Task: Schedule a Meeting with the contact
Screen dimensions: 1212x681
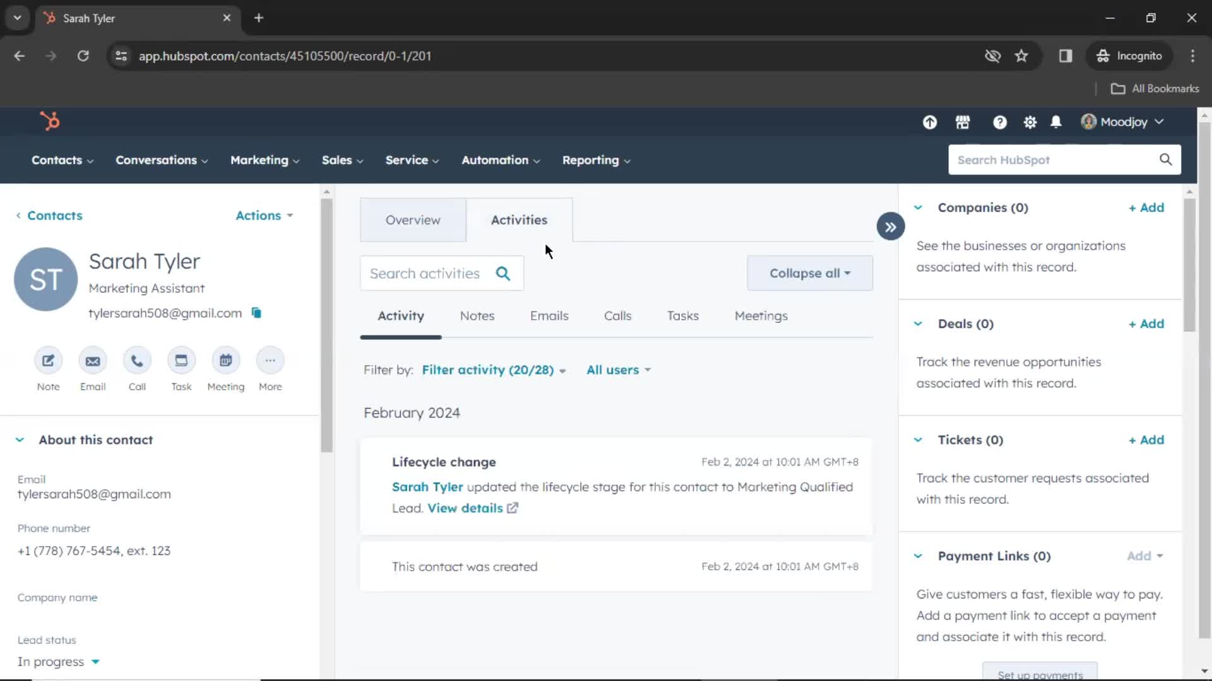Action: (225, 361)
